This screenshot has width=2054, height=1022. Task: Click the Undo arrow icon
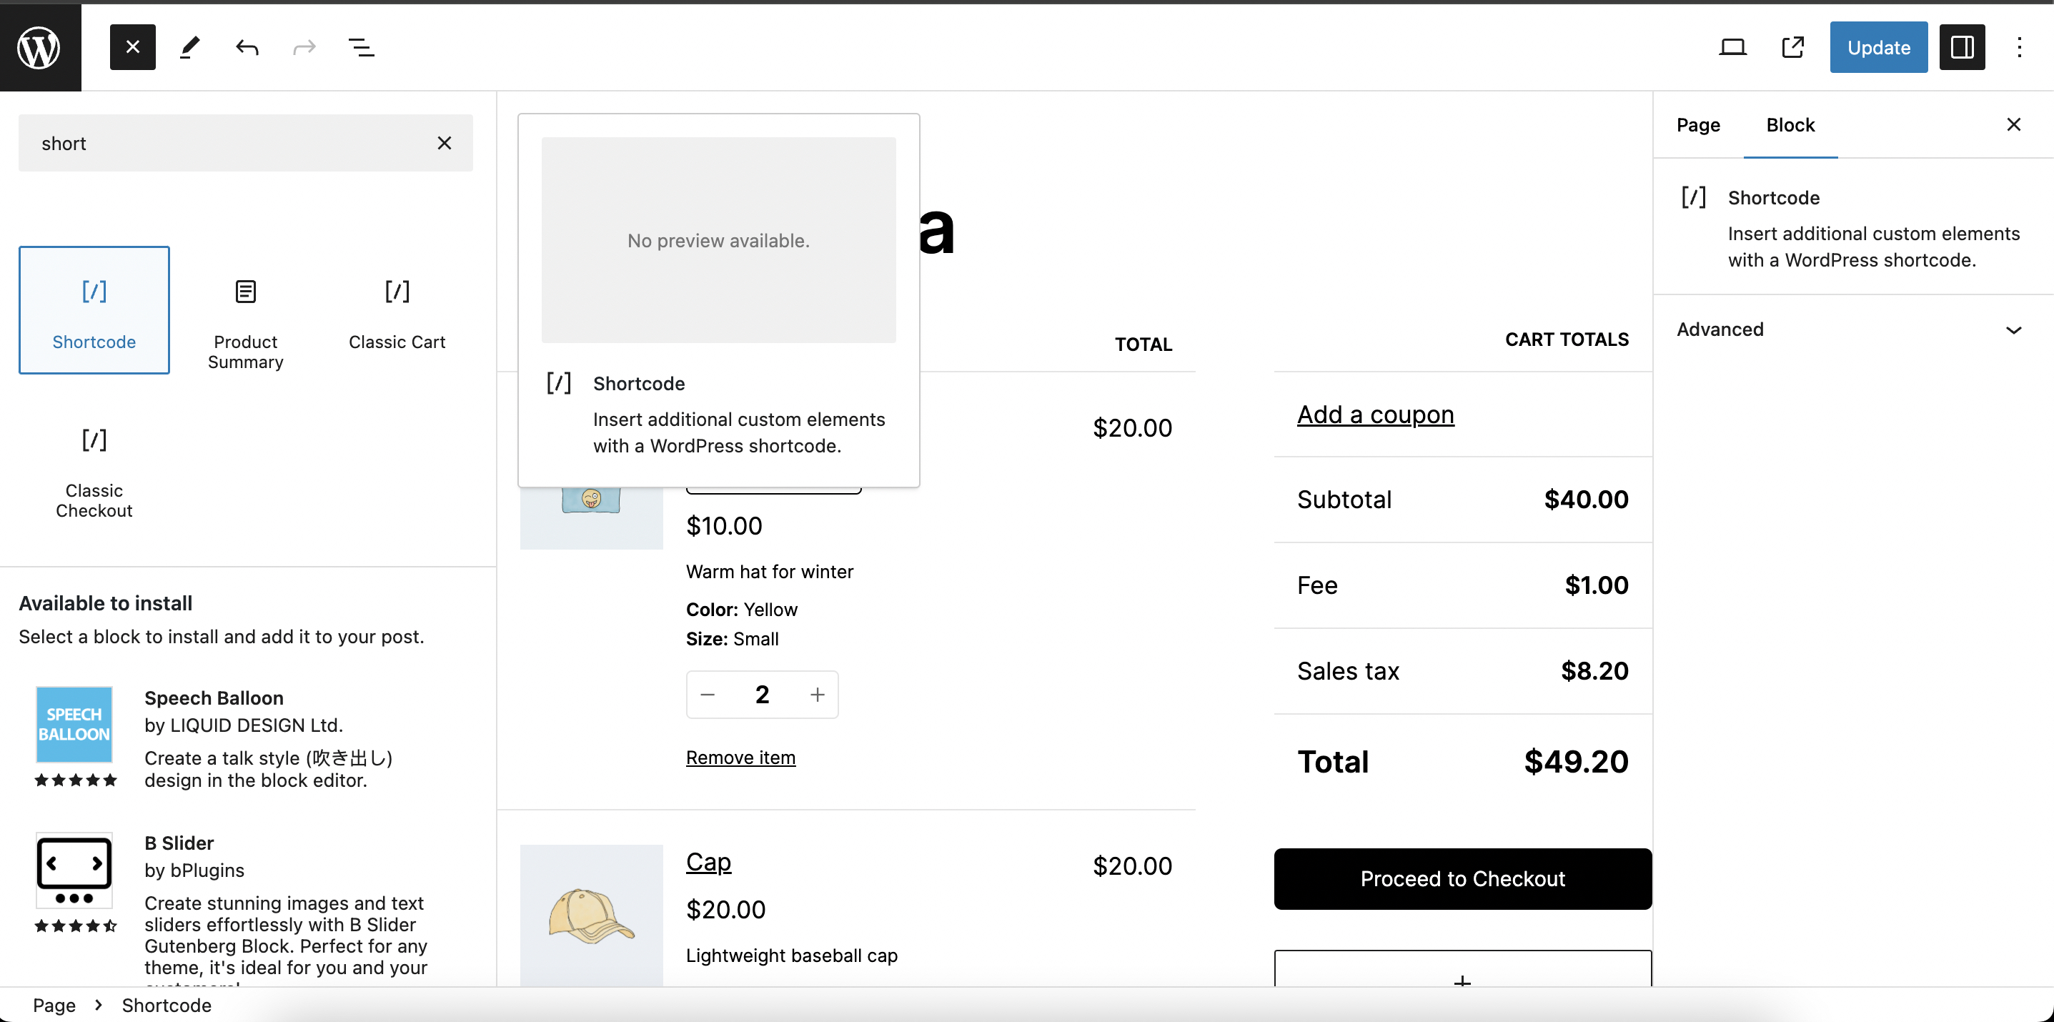(247, 47)
